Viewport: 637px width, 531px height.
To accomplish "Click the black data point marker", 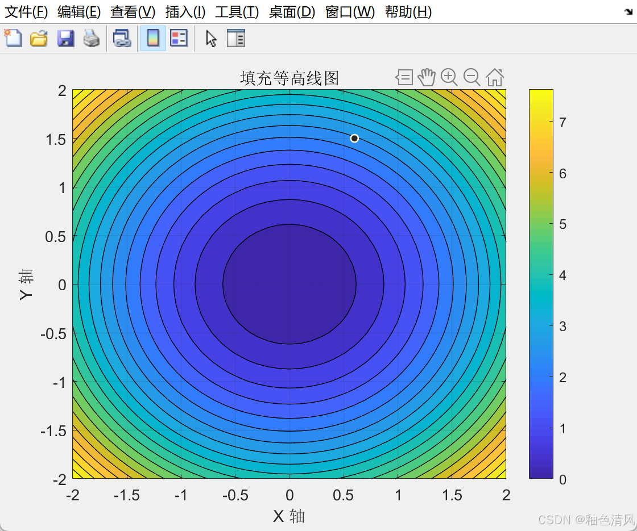I will [354, 139].
